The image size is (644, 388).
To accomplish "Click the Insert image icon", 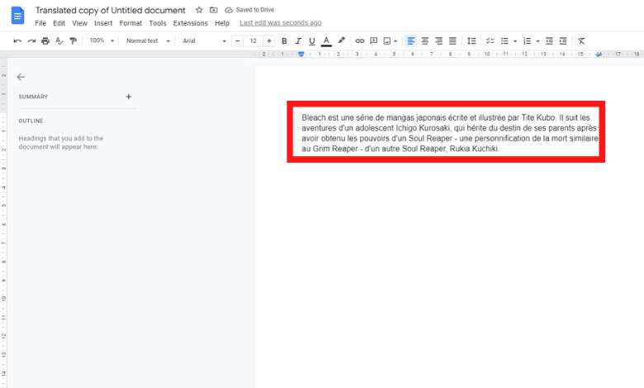I will coord(387,41).
